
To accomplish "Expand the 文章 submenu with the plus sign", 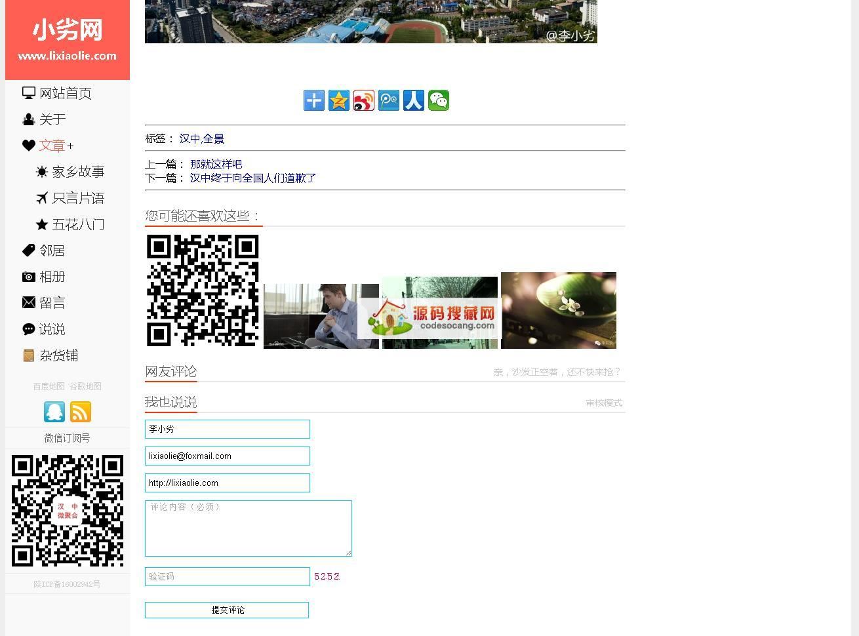I will coord(71,146).
